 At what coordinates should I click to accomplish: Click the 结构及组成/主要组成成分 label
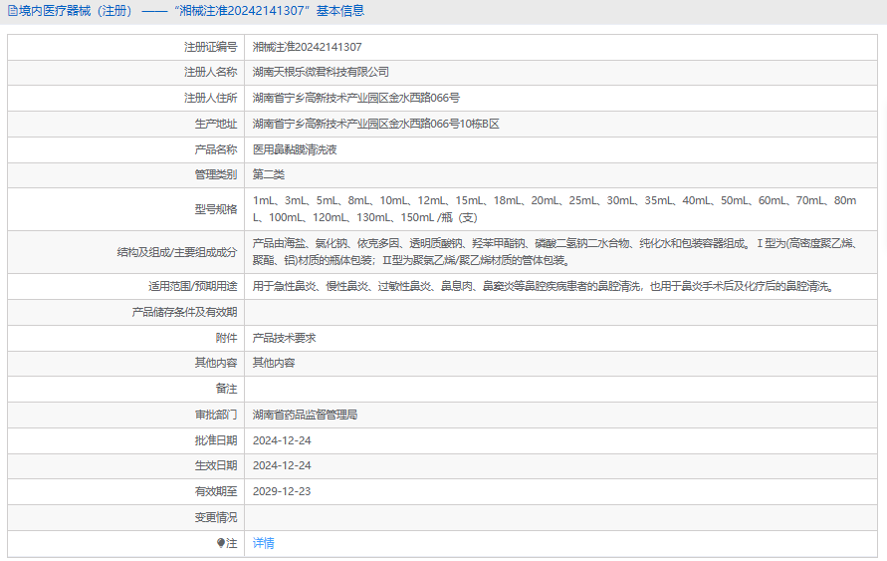(177, 252)
